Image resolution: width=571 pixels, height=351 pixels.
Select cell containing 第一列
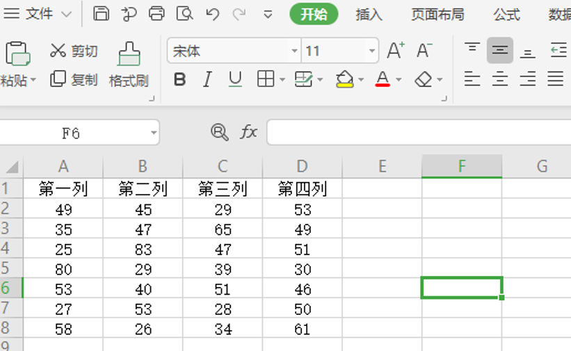click(63, 188)
